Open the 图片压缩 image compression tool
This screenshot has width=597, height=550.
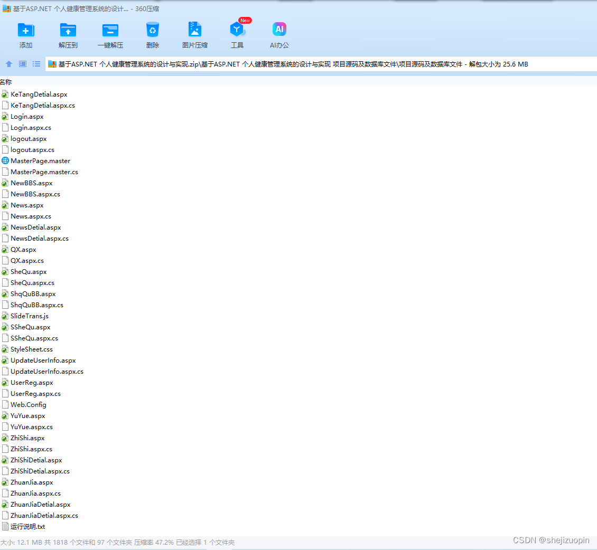[x=195, y=30]
